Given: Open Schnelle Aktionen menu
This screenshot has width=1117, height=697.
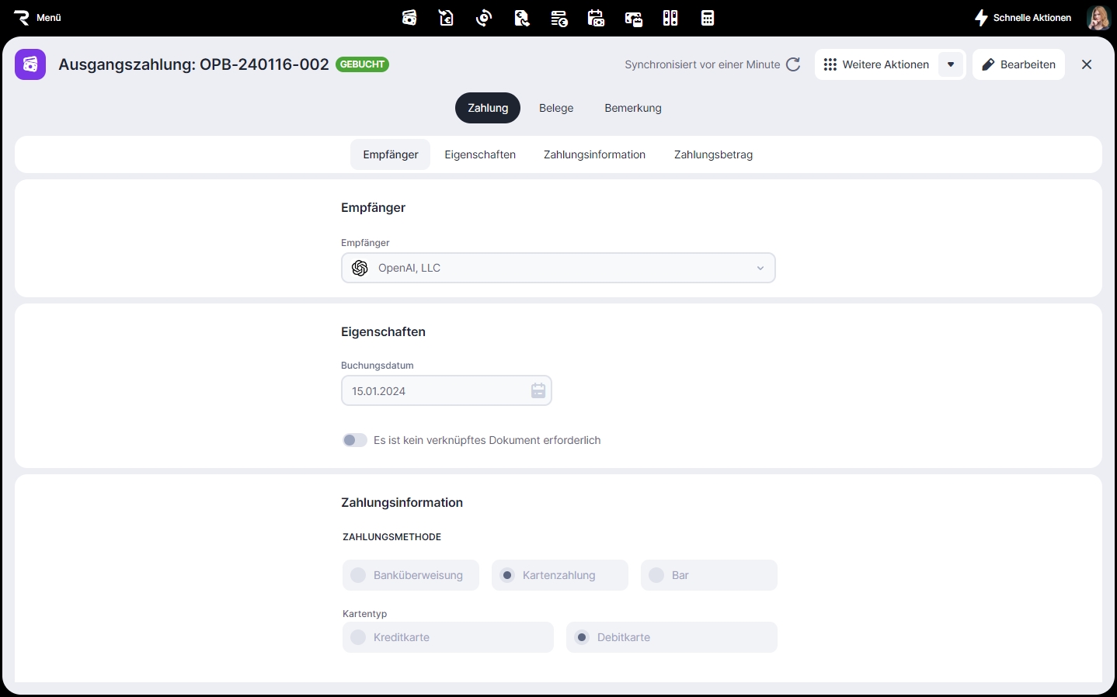Looking at the screenshot, I should tap(1023, 18).
